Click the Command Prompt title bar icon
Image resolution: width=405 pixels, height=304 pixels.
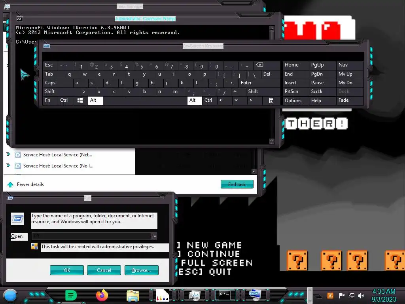pyautogui.click(x=20, y=19)
